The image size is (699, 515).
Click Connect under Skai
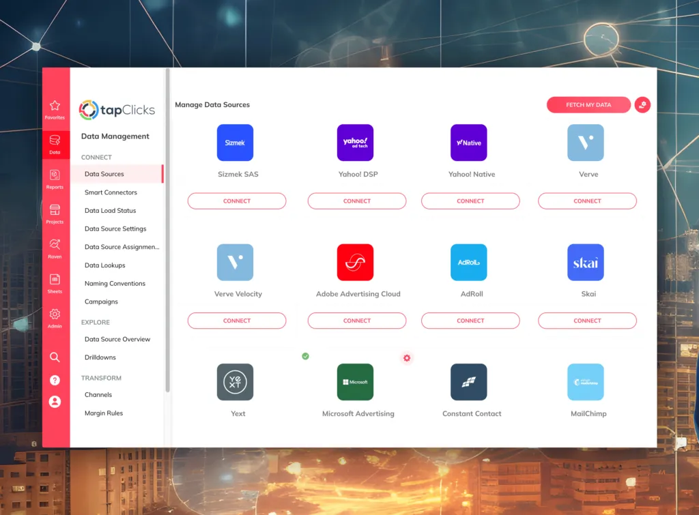pos(587,321)
